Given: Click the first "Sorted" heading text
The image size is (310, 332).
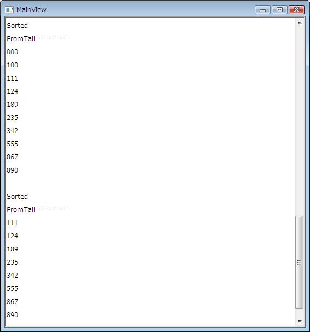Looking at the screenshot, I should click(17, 26).
